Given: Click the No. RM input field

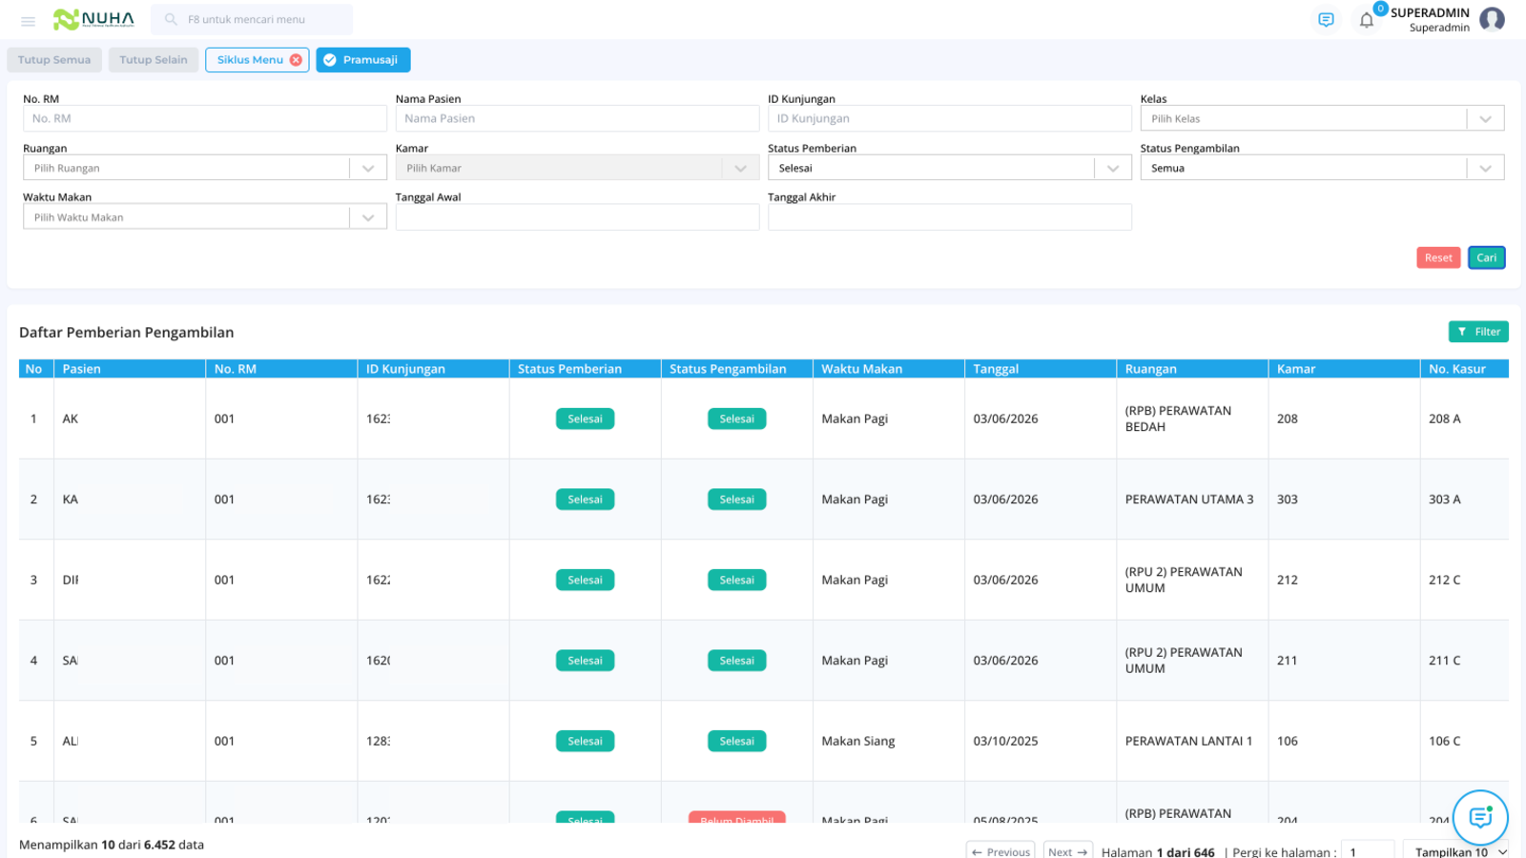Looking at the screenshot, I should (205, 118).
